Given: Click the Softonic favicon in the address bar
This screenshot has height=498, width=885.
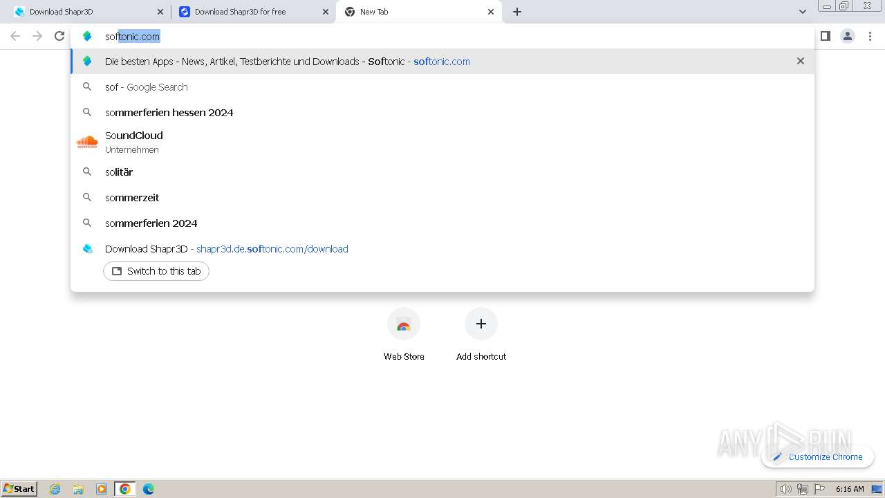Looking at the screenshot, I should pos(87,37).
